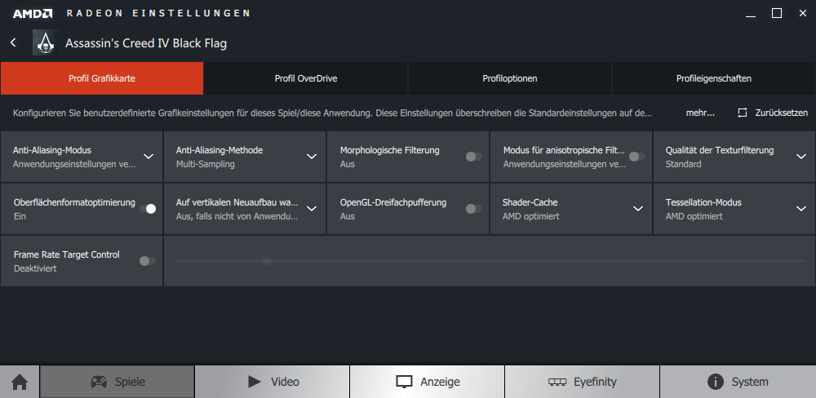Go back using the left arrow icon
Viewport: 816px width, 398px height.
(x=14, y=42)
